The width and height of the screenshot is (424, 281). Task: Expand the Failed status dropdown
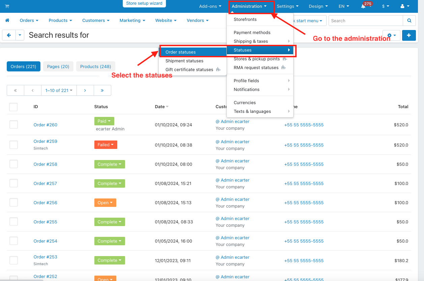(x=105, y=145)
